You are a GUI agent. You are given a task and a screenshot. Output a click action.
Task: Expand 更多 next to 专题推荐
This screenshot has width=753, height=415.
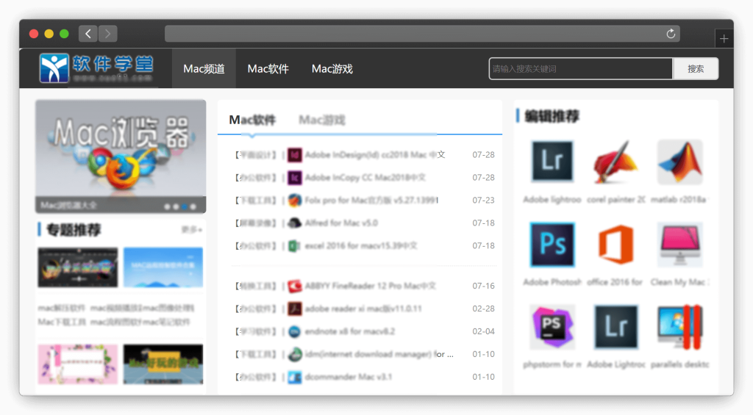point(192,230)
